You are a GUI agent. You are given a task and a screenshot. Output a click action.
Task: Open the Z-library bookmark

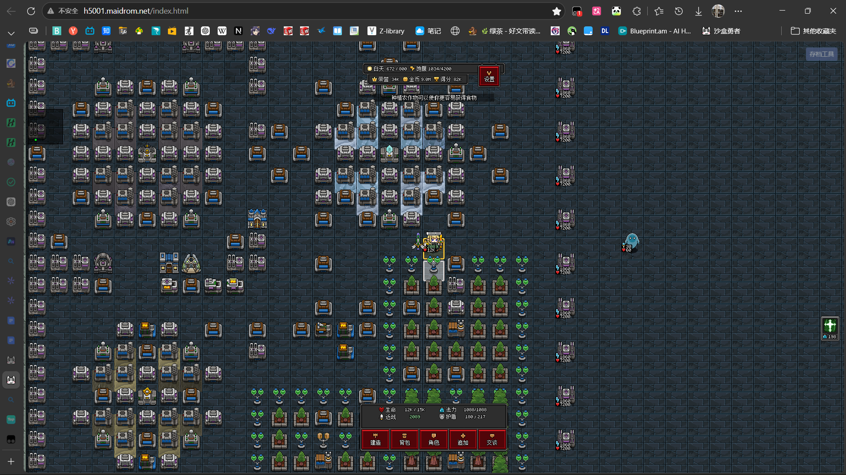386,31
